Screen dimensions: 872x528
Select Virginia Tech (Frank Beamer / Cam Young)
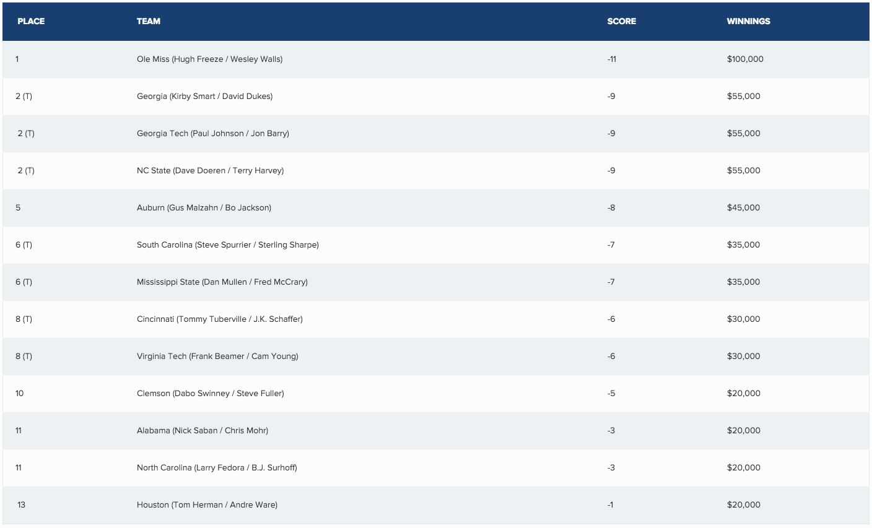click(217, 357)
